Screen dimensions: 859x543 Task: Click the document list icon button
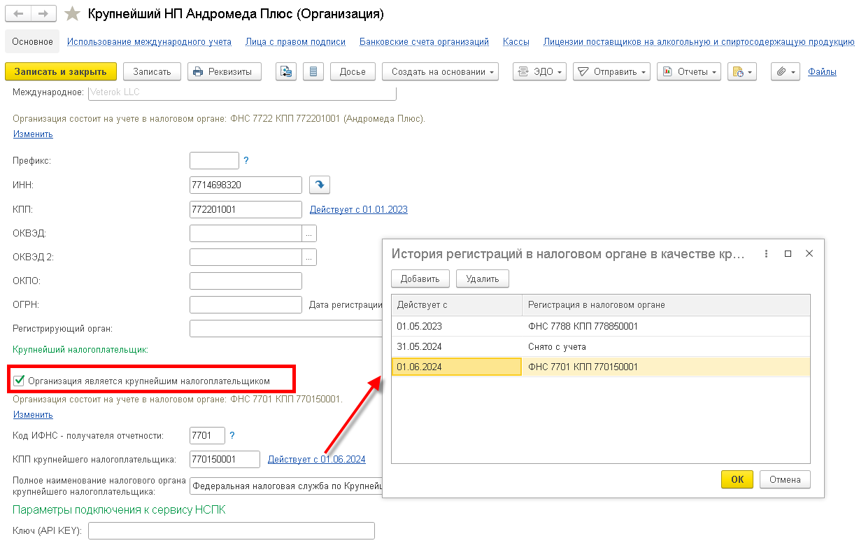tap(313, 71)
